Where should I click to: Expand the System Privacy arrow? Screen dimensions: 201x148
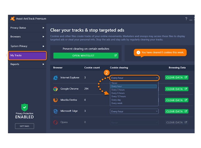coord(43,46)
